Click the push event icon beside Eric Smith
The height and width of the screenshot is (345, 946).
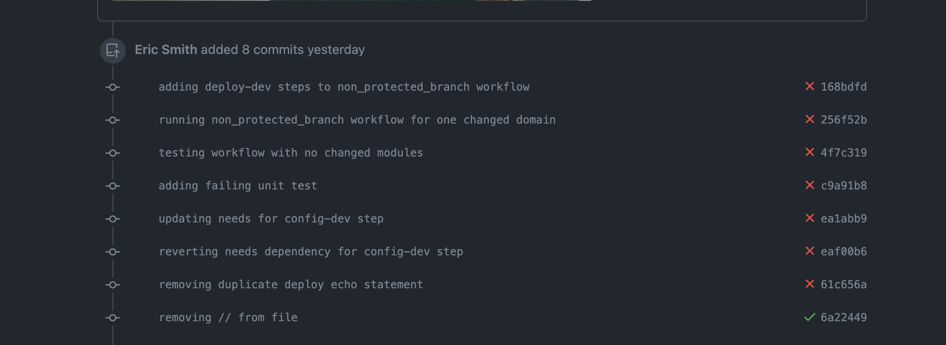113,50
